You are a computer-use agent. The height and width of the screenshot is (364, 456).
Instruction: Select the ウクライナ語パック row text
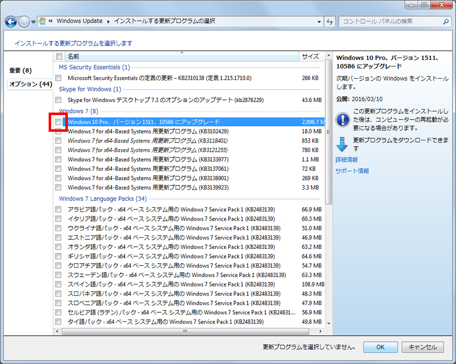click(174, 229)
